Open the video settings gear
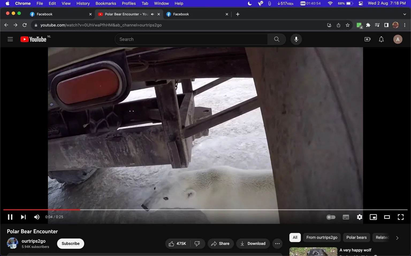Viewport: 411px width, 256px height. tap(360, 217)
